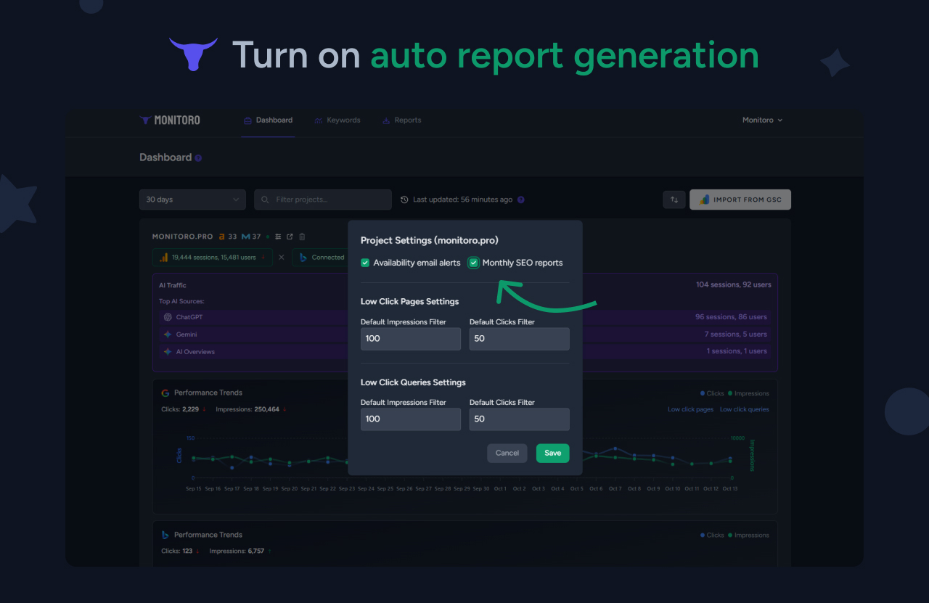This screenshot has width=929, height=603.
Task: Disable the Availability email alerts checkbox
Action: point(365,263)
